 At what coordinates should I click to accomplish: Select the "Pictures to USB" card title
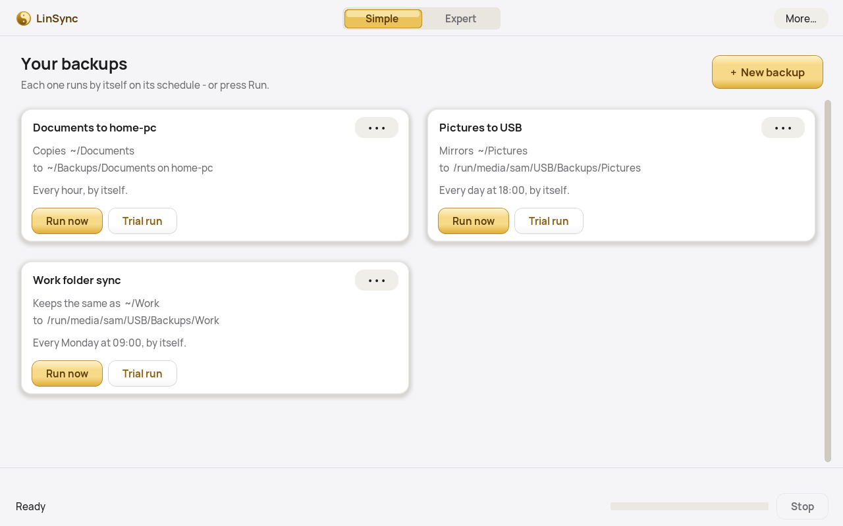[481, 128]
